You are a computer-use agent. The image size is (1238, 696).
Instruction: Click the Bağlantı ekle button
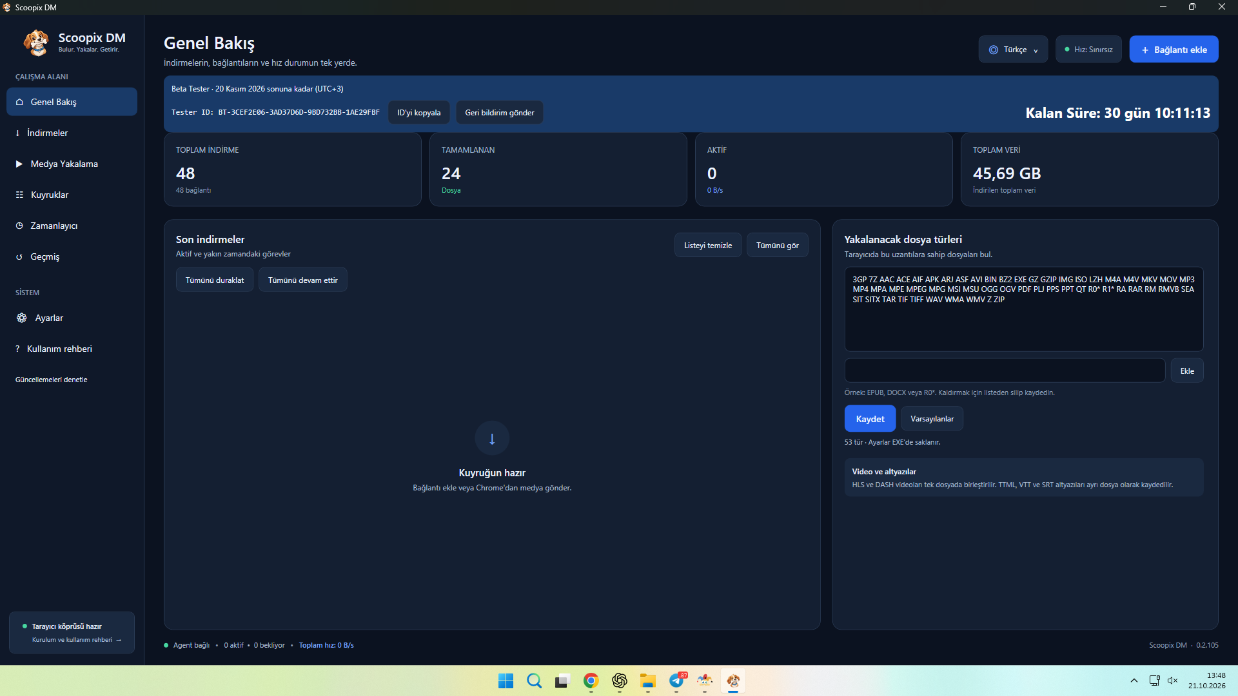tap(1174, 50)
